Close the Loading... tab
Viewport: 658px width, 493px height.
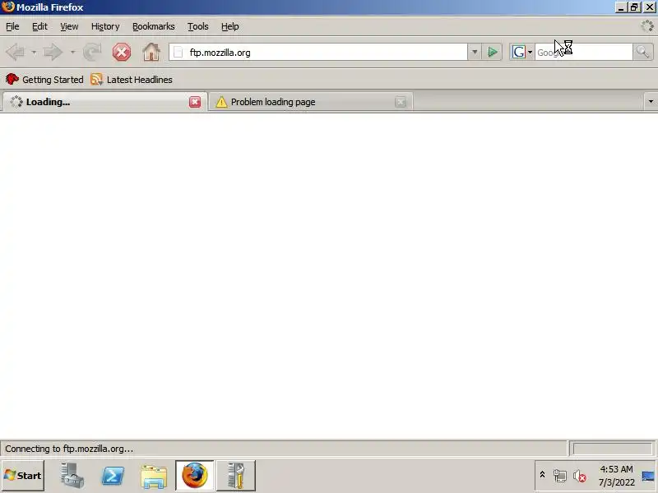pyautogui.click(x=195, y=102)
